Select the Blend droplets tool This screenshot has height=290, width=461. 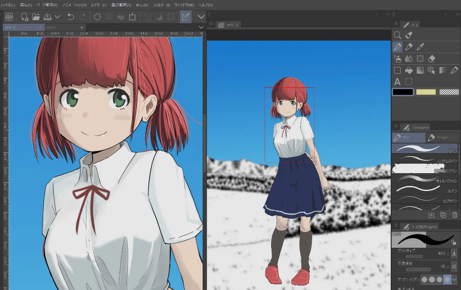point(408,58)
